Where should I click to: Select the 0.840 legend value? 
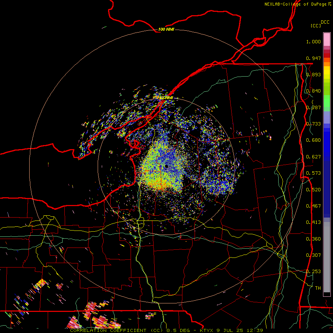coord(313,91)
